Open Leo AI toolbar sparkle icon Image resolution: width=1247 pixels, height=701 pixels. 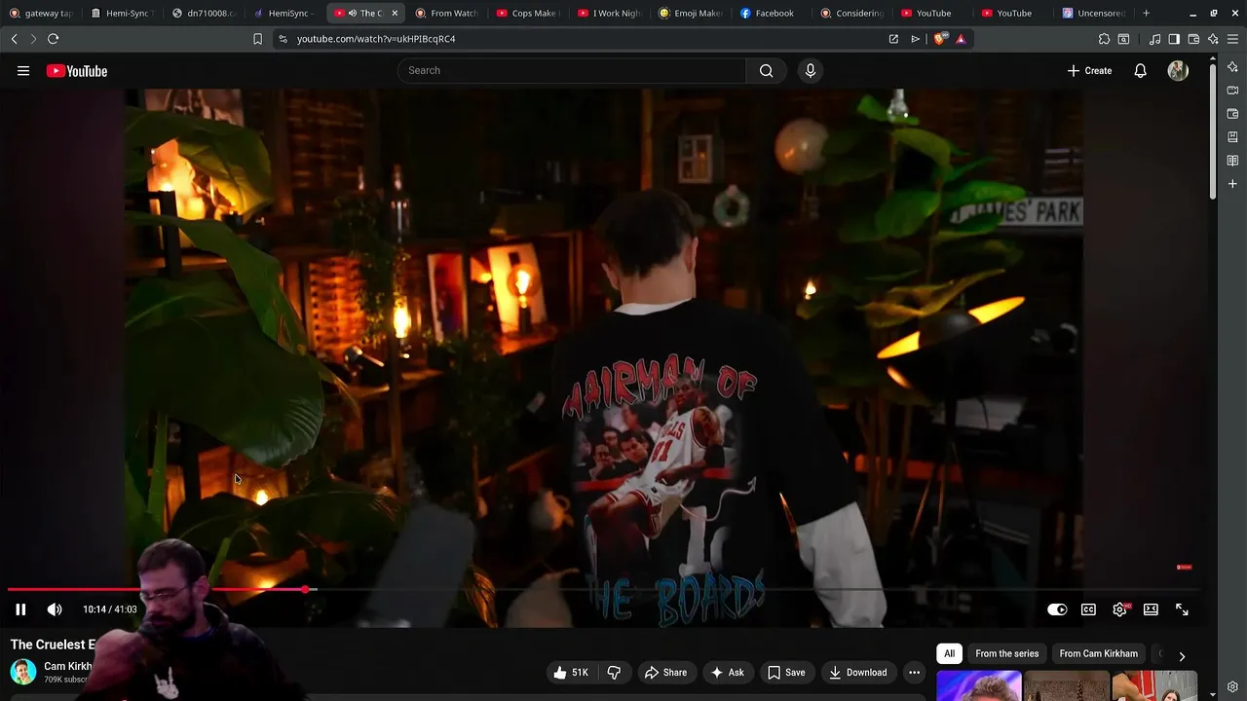tap(1213, 39)
